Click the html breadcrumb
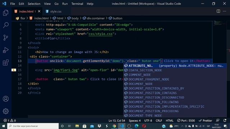This screenshot has width=230, height=129. pos(58,18)
